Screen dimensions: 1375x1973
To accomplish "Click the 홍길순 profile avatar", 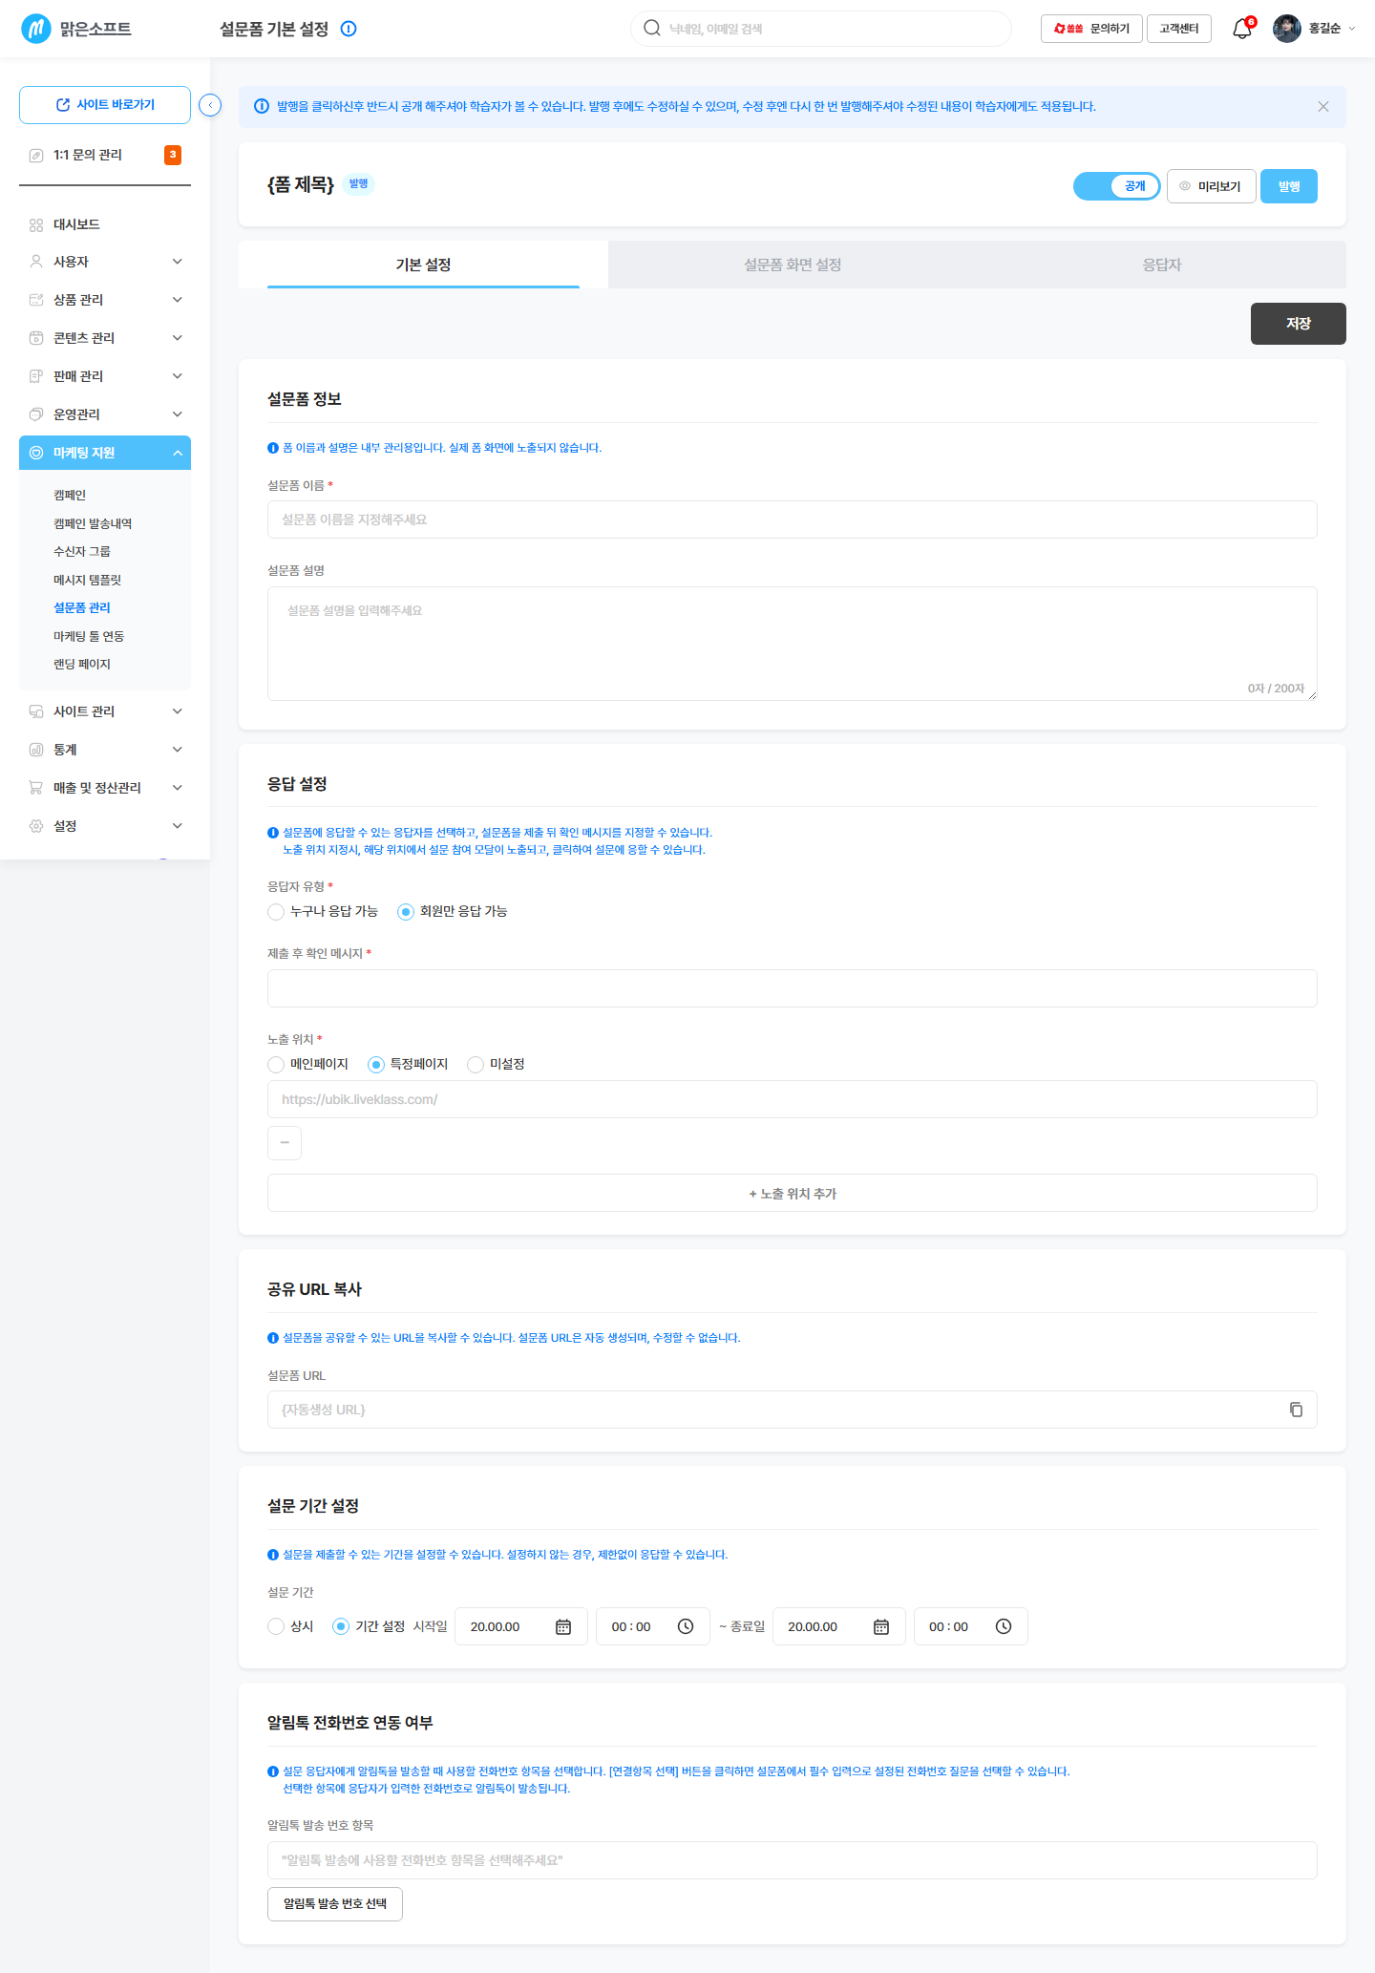I will (1287, 29).
